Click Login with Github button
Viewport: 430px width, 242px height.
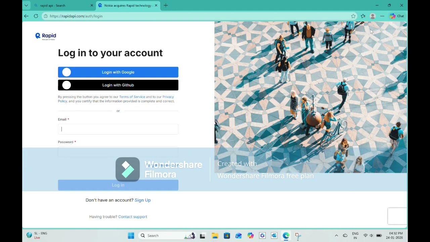(118, 85)
